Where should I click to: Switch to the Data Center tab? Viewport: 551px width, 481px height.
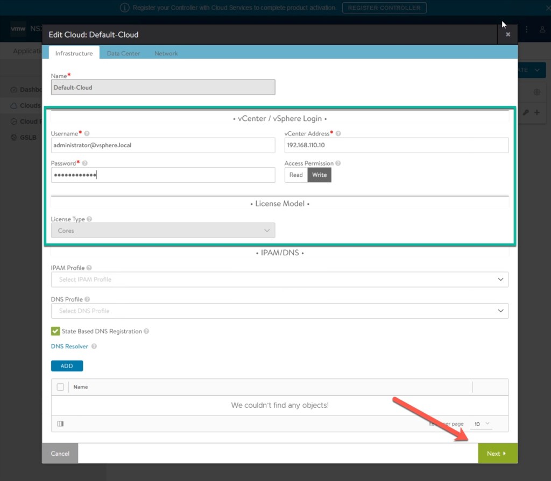[123, 53]
